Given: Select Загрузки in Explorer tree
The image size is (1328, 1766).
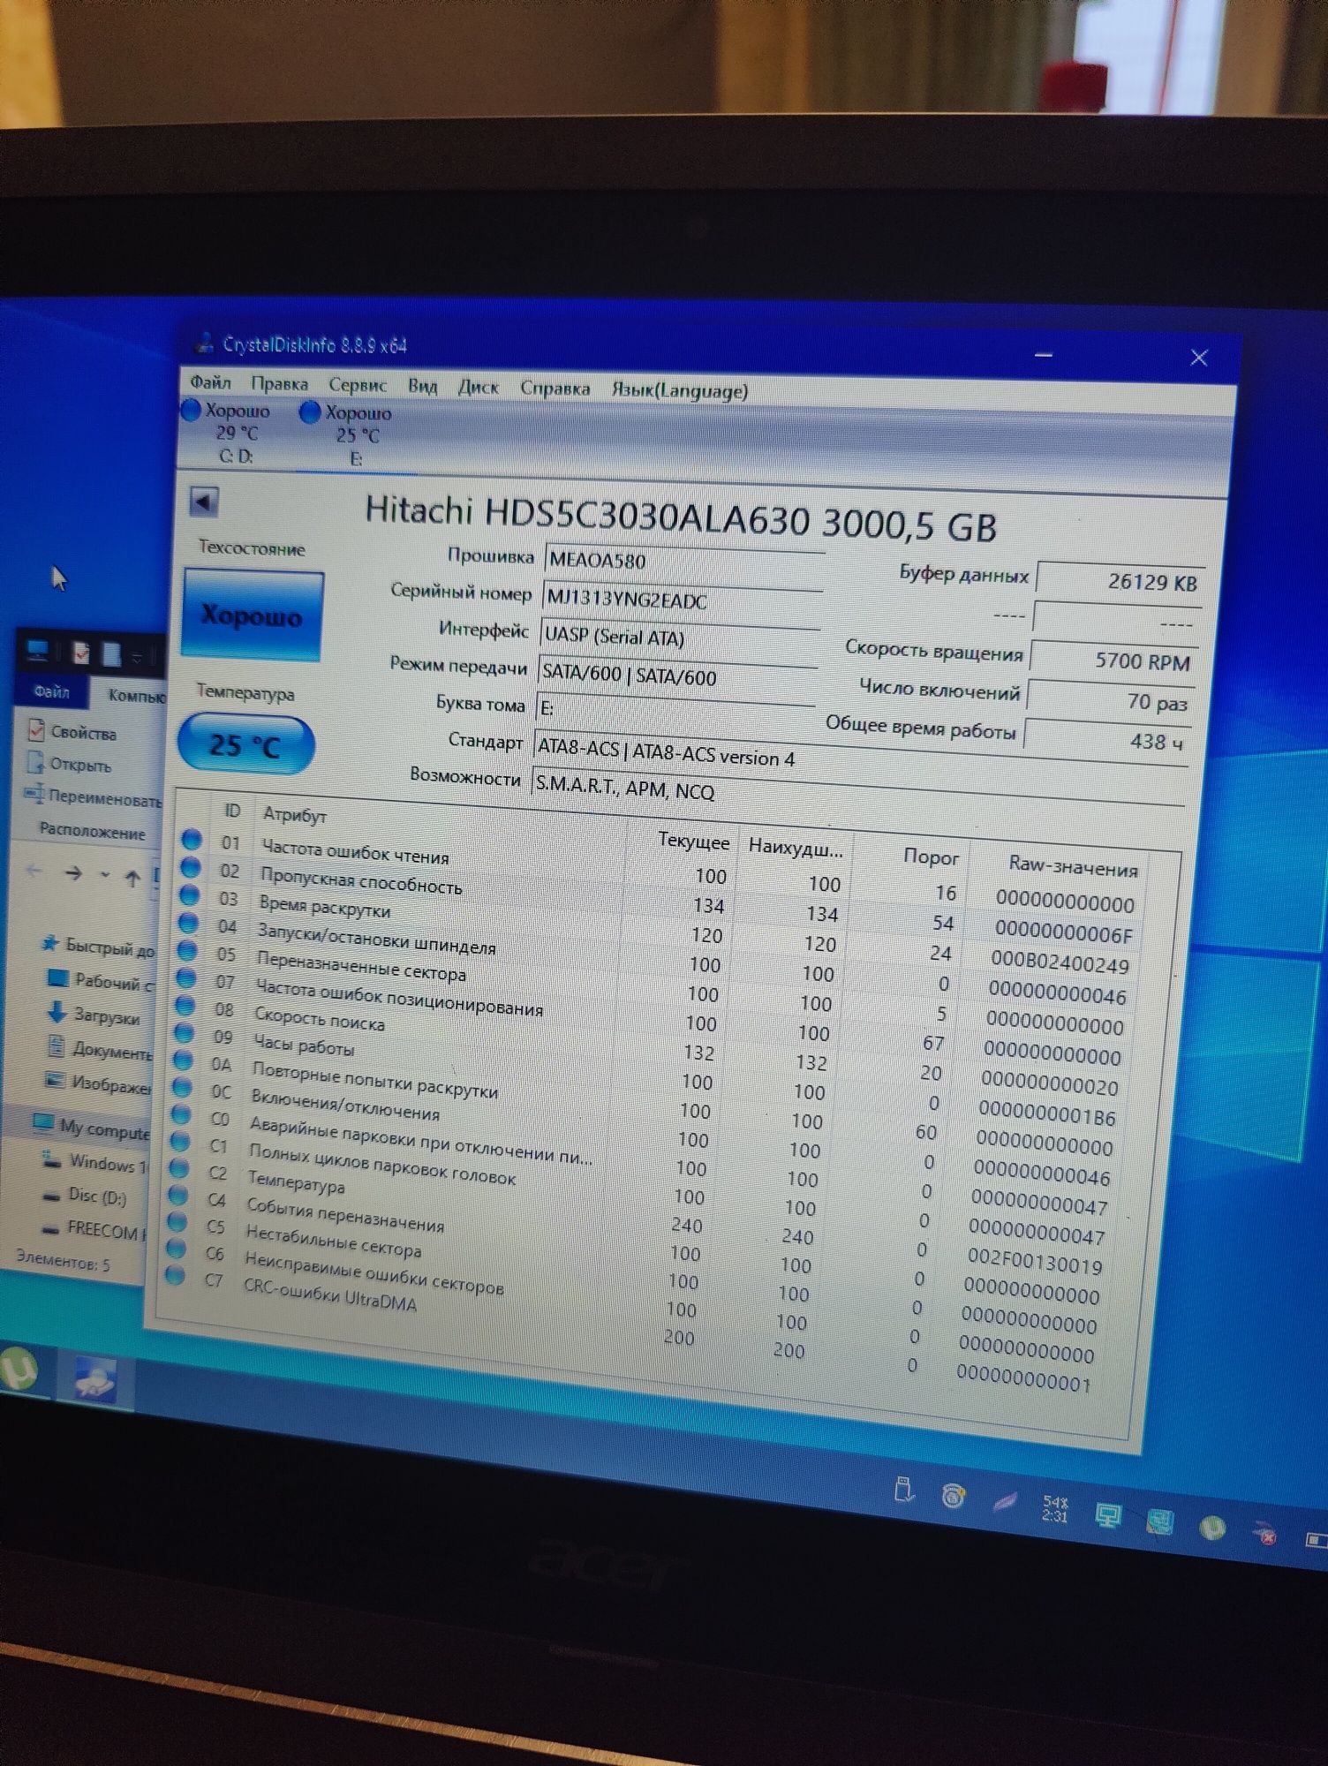Looking at the screenshot, I should (93, 1015).
